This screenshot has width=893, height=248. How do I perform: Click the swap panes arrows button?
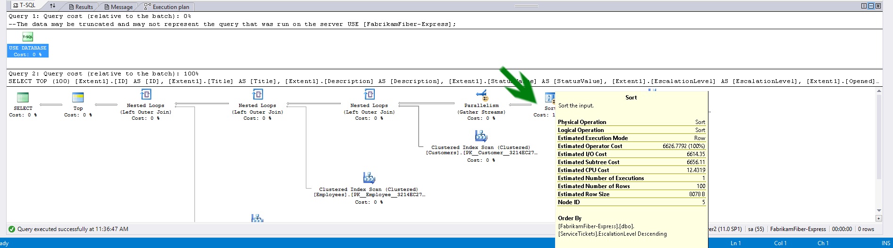pos(52,6)
